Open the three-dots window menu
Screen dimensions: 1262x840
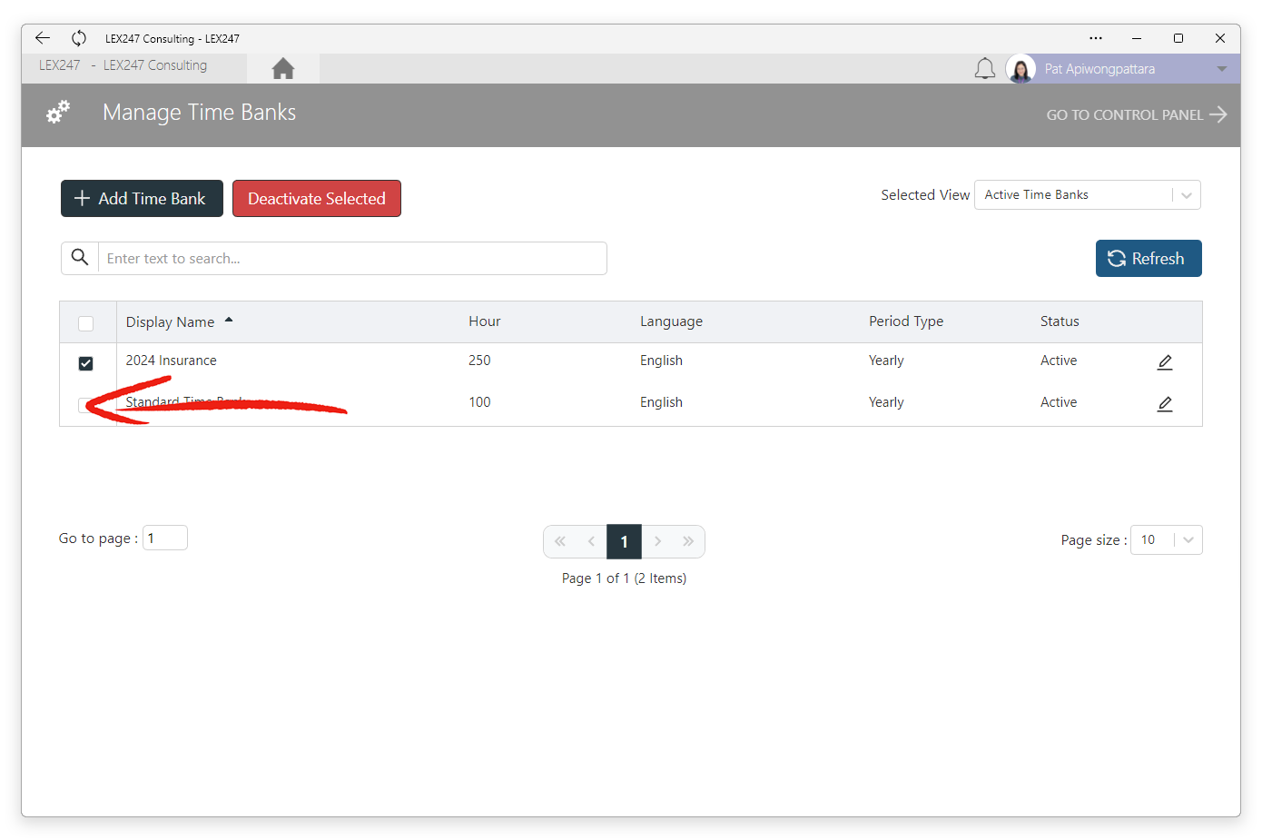(1096, 38)
